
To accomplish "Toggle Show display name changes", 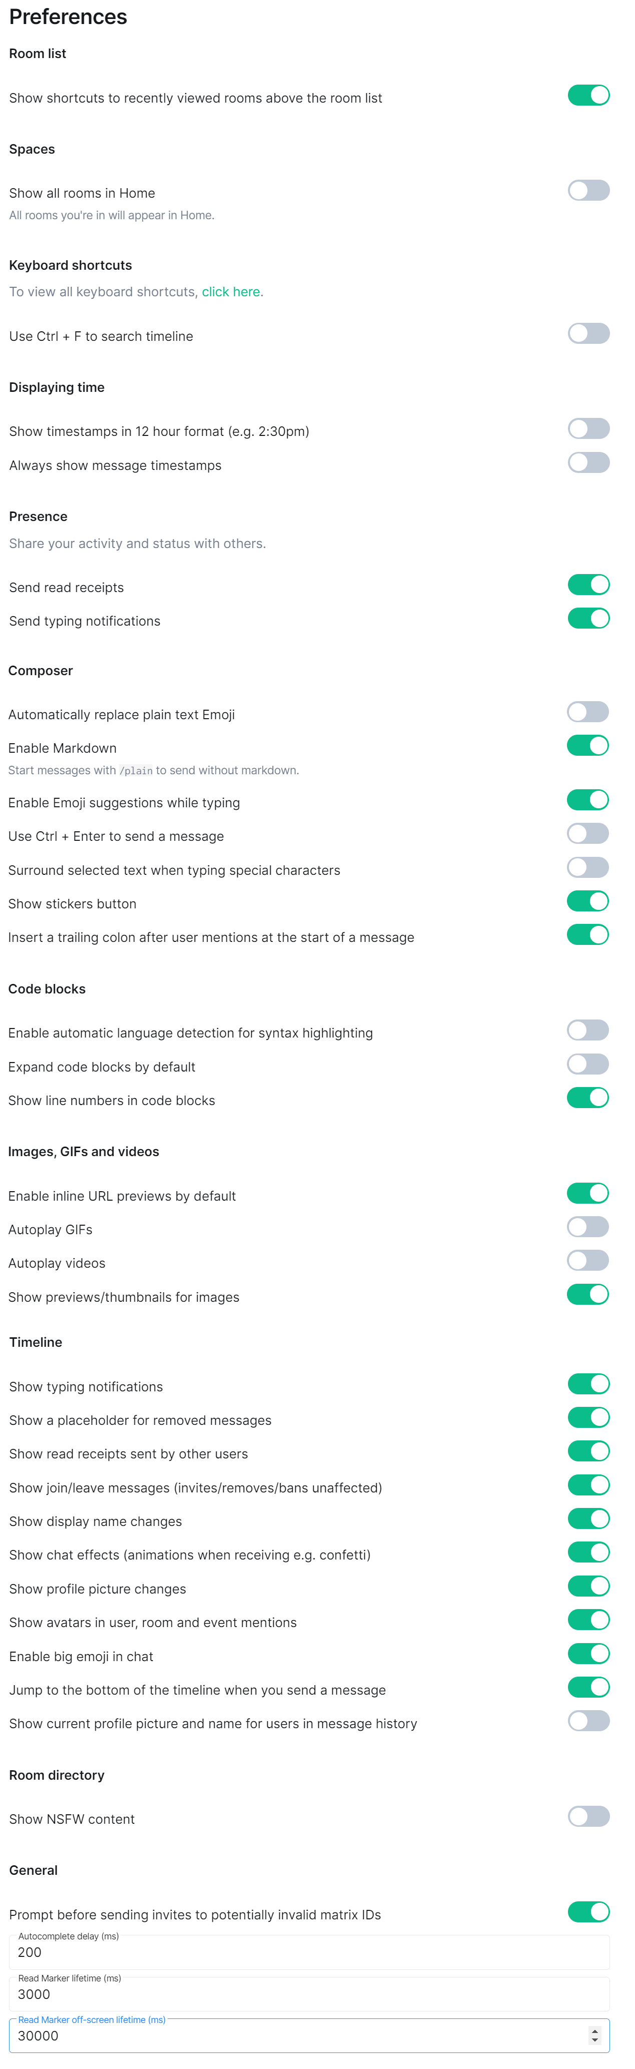I will [588, 1519].
